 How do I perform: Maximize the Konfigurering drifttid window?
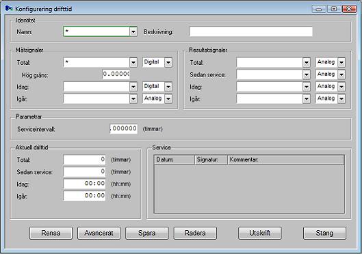(334, 9)
